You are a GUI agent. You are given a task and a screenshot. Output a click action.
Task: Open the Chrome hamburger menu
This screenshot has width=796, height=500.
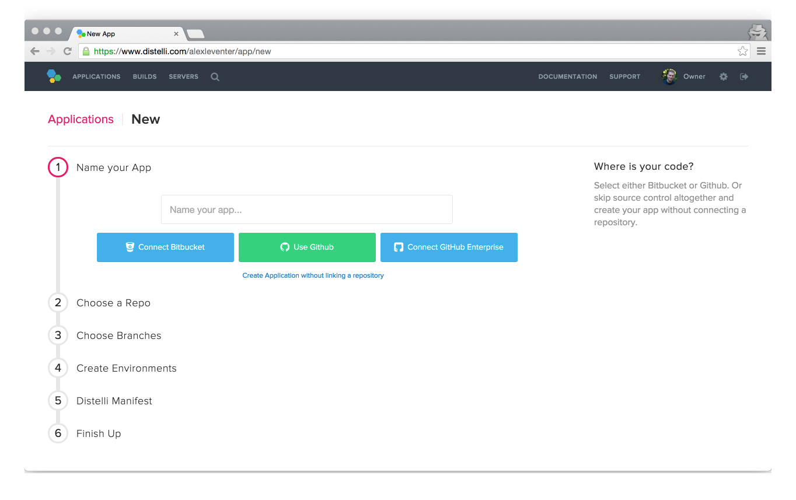761,51
